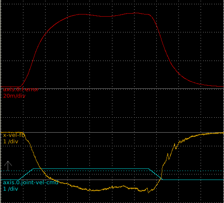Click the lowest dip of yellow trace

tap(148, 192)
